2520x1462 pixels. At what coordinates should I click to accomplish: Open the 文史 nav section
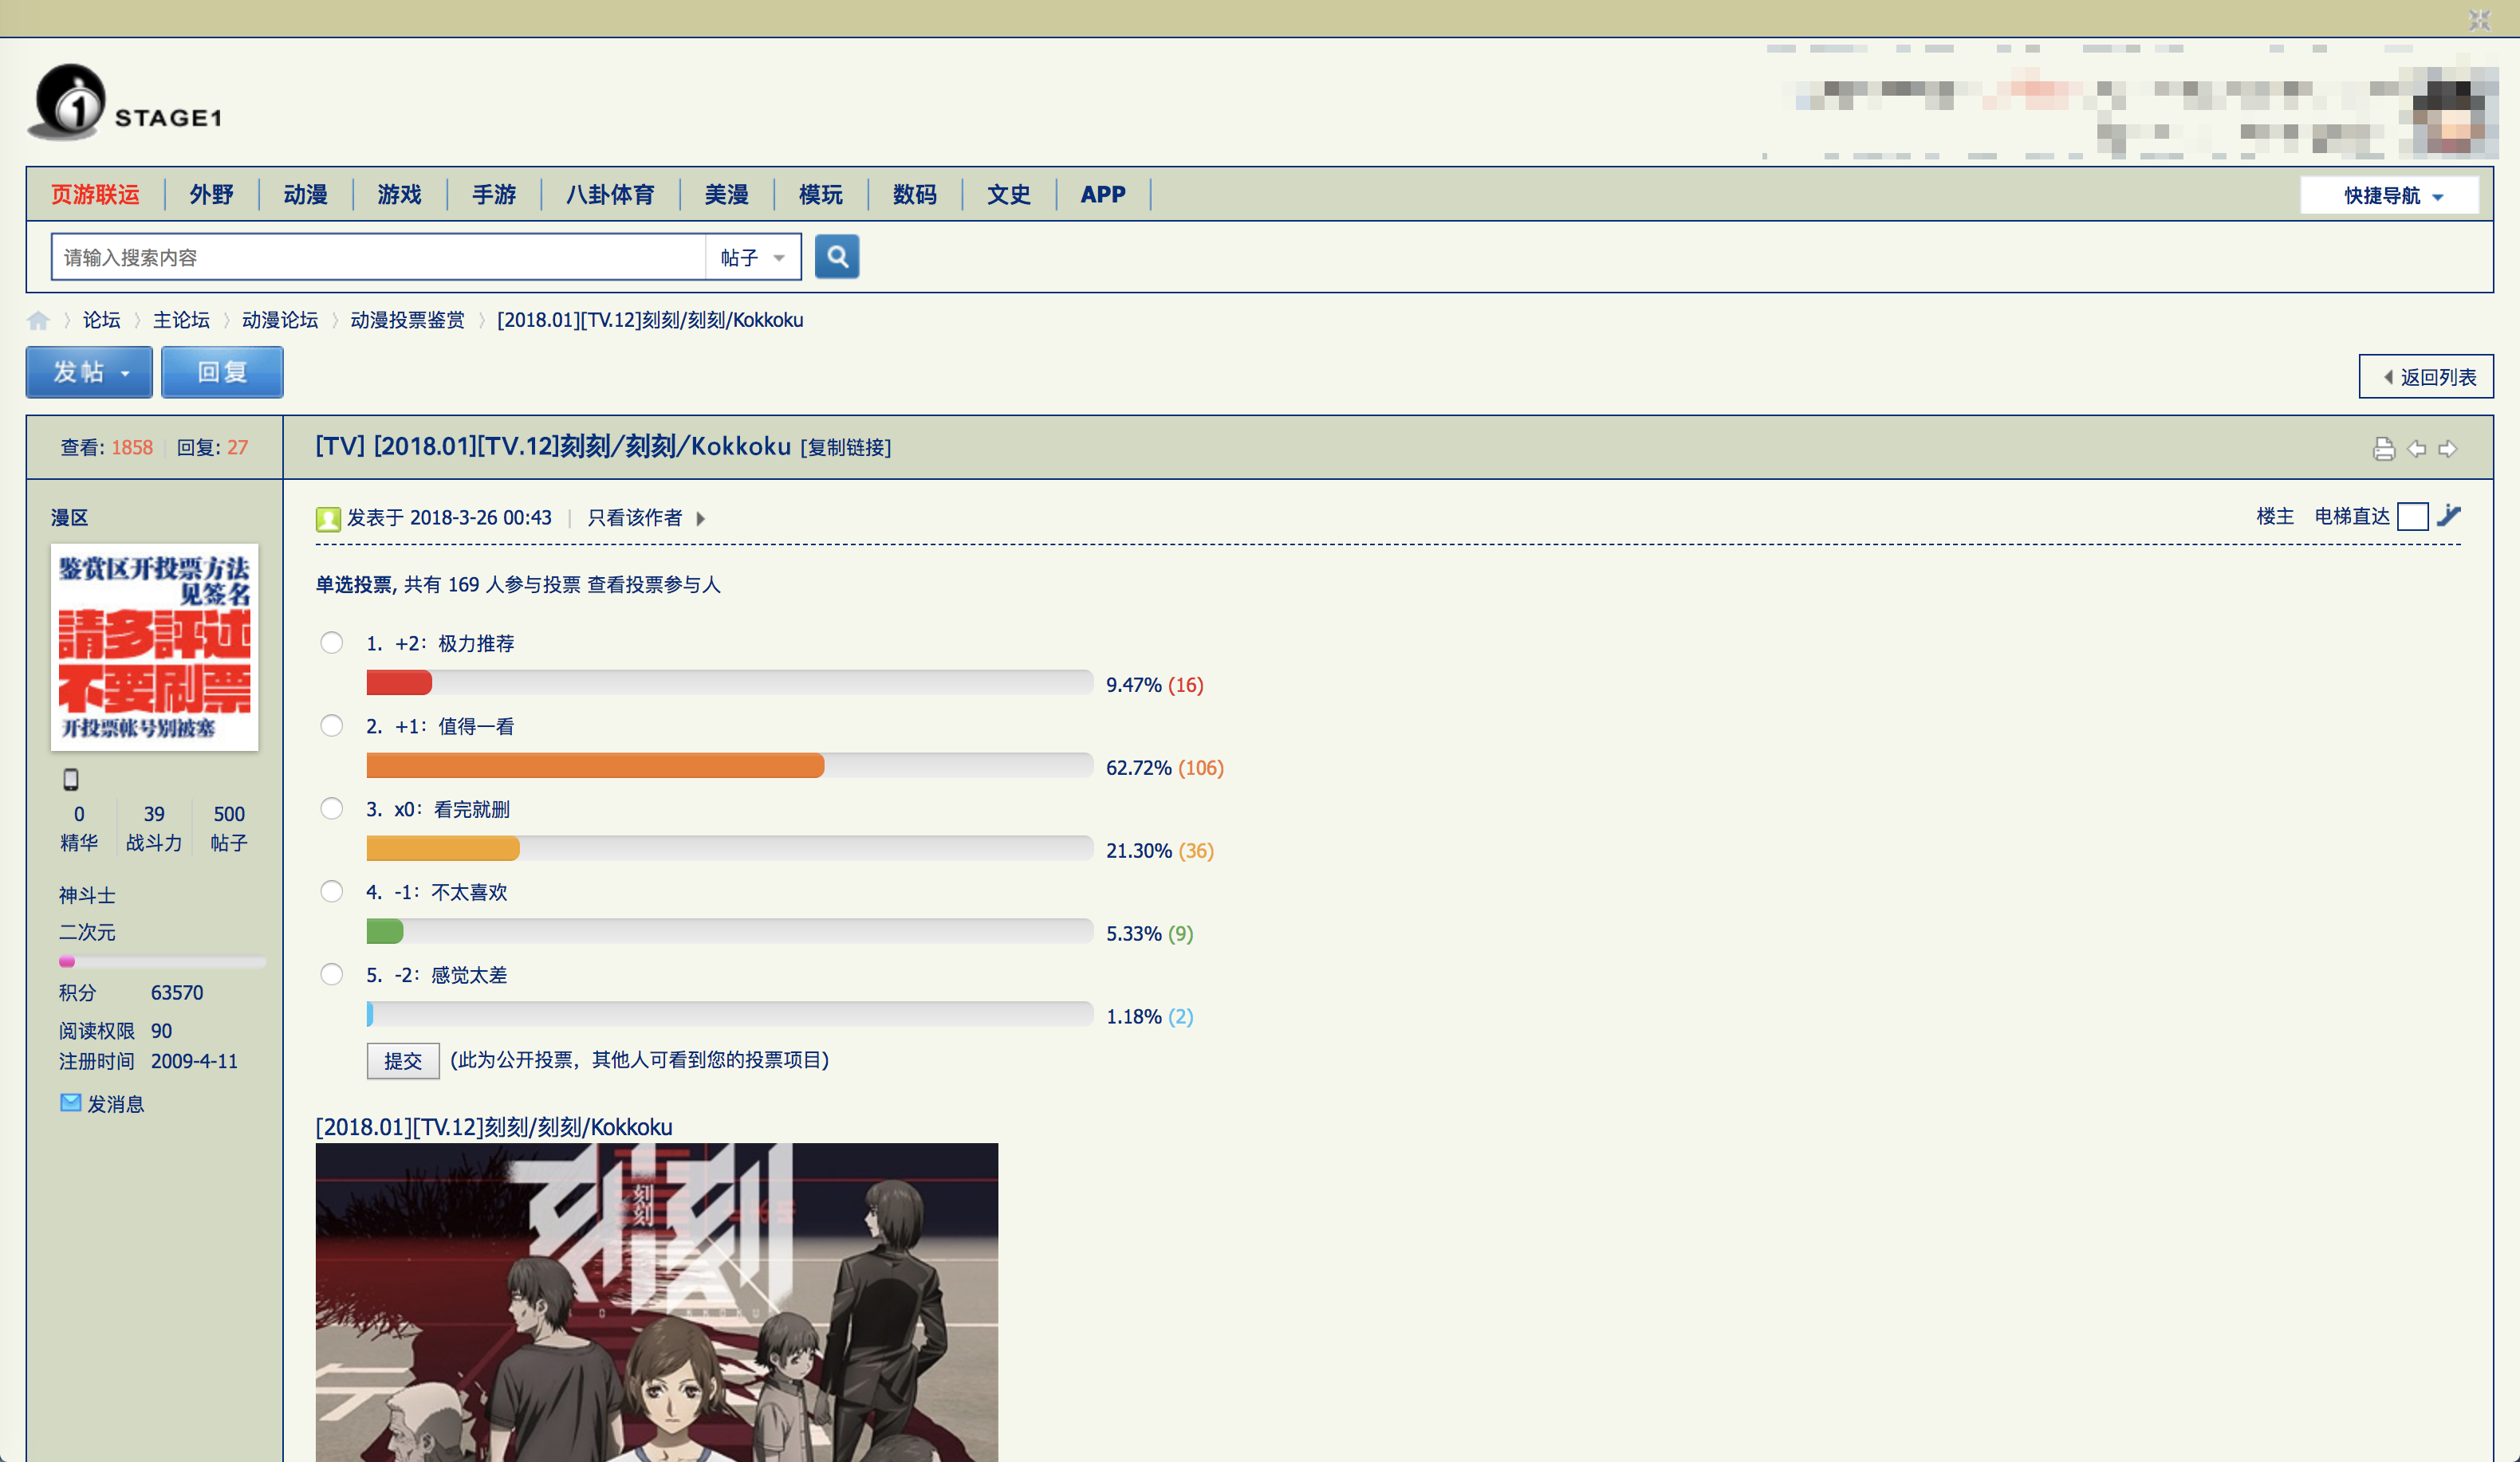[x=1009, y=194]
